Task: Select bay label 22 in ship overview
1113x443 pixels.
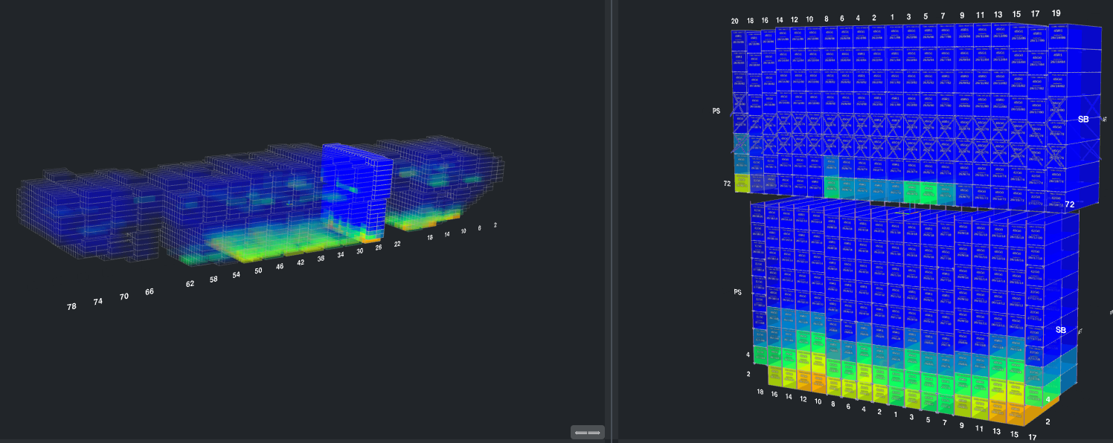Action: coord(397,244)
